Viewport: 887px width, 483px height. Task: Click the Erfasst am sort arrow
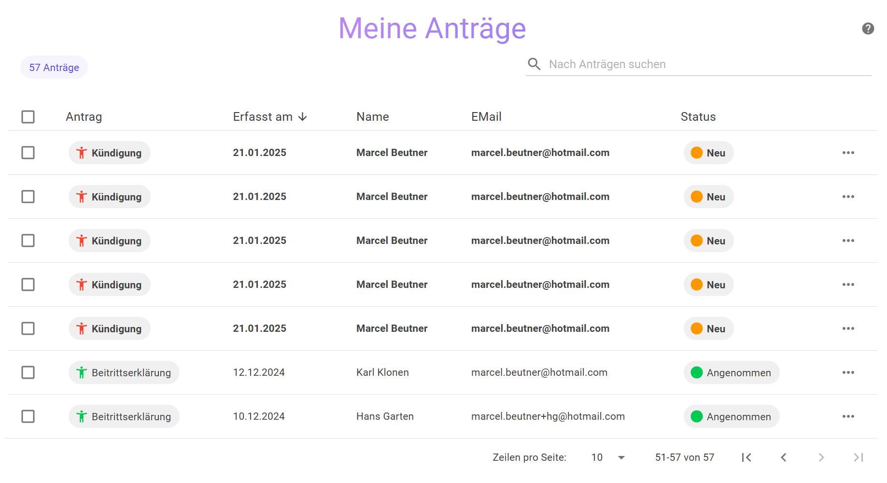click(303, 117)
